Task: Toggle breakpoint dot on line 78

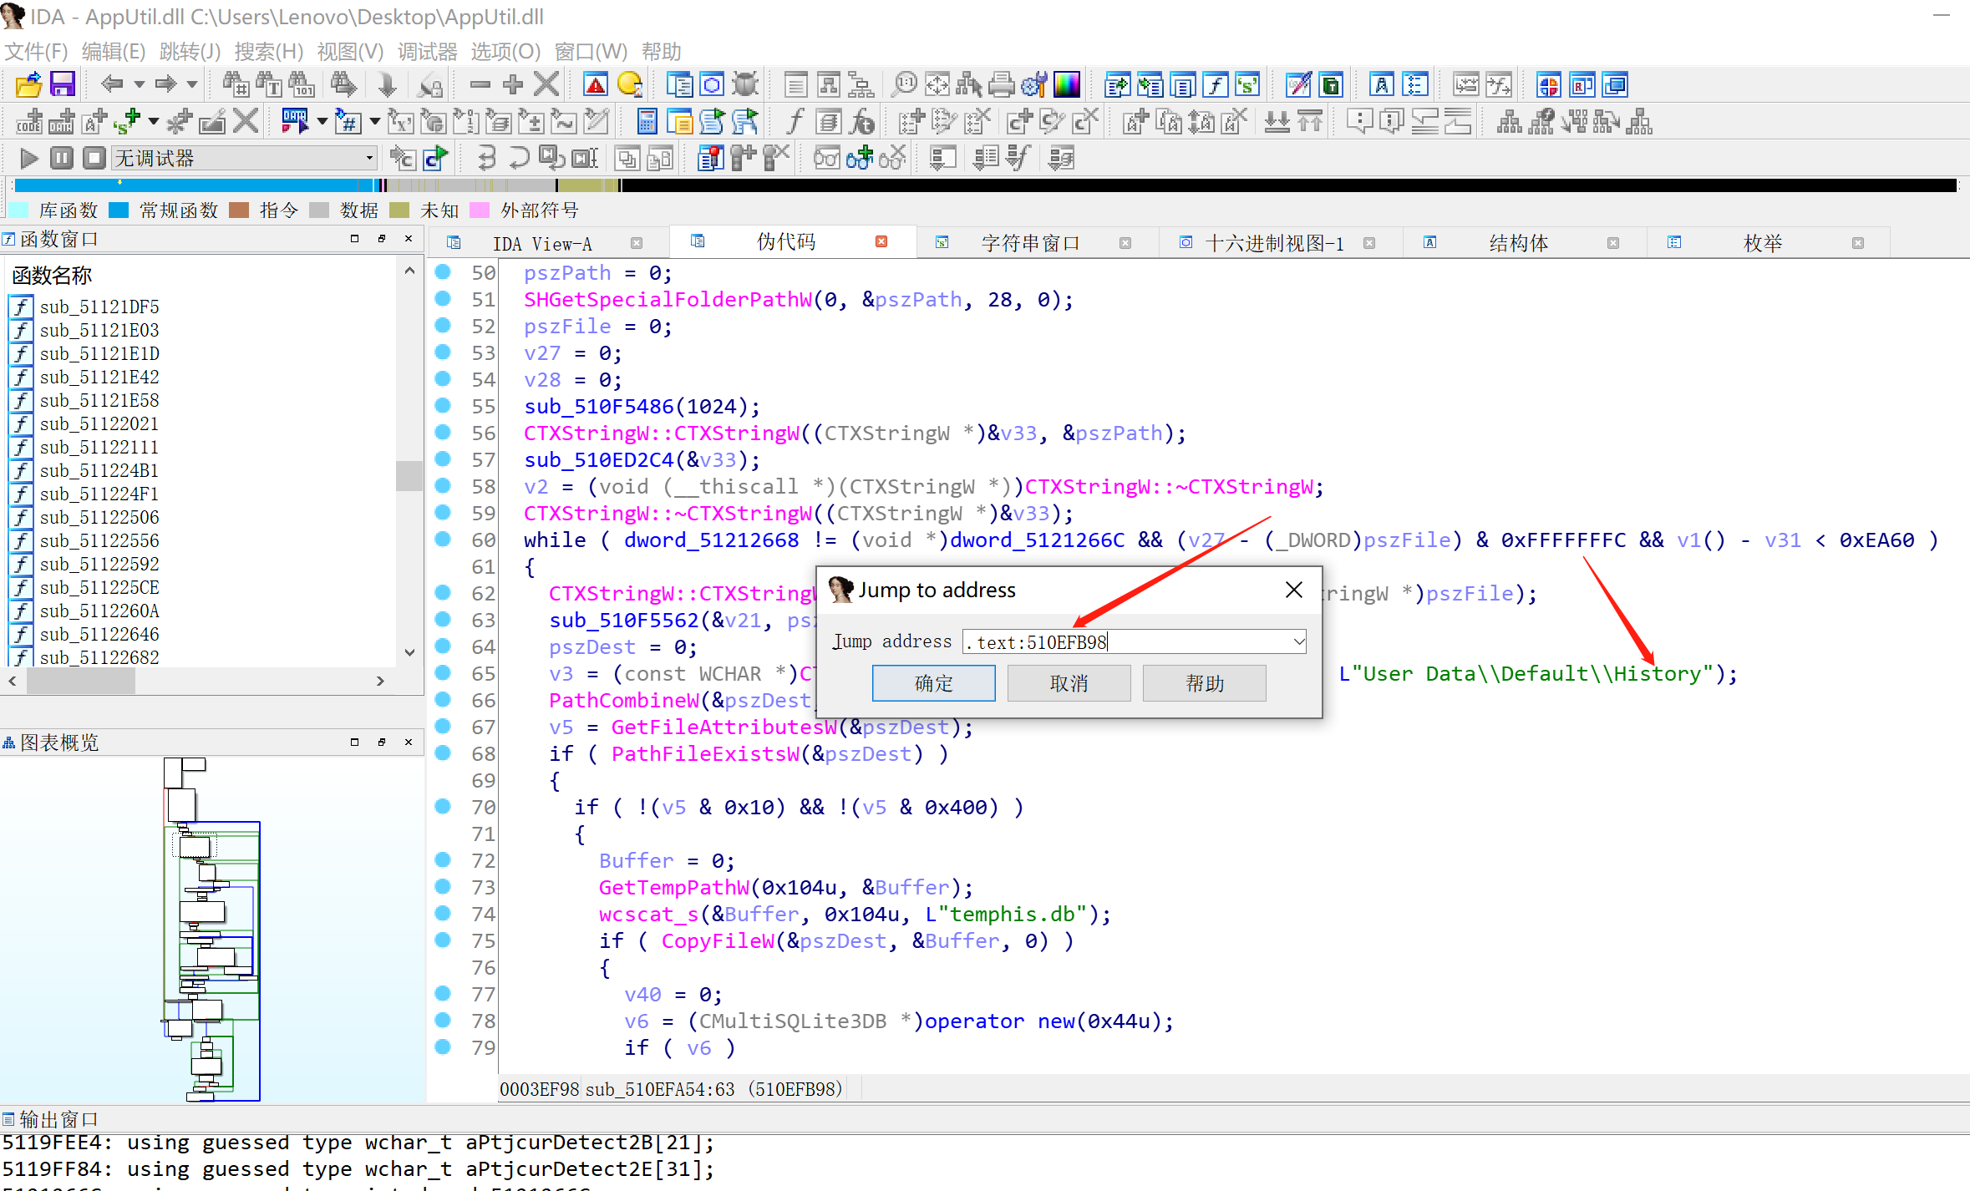Action: 444,1021
